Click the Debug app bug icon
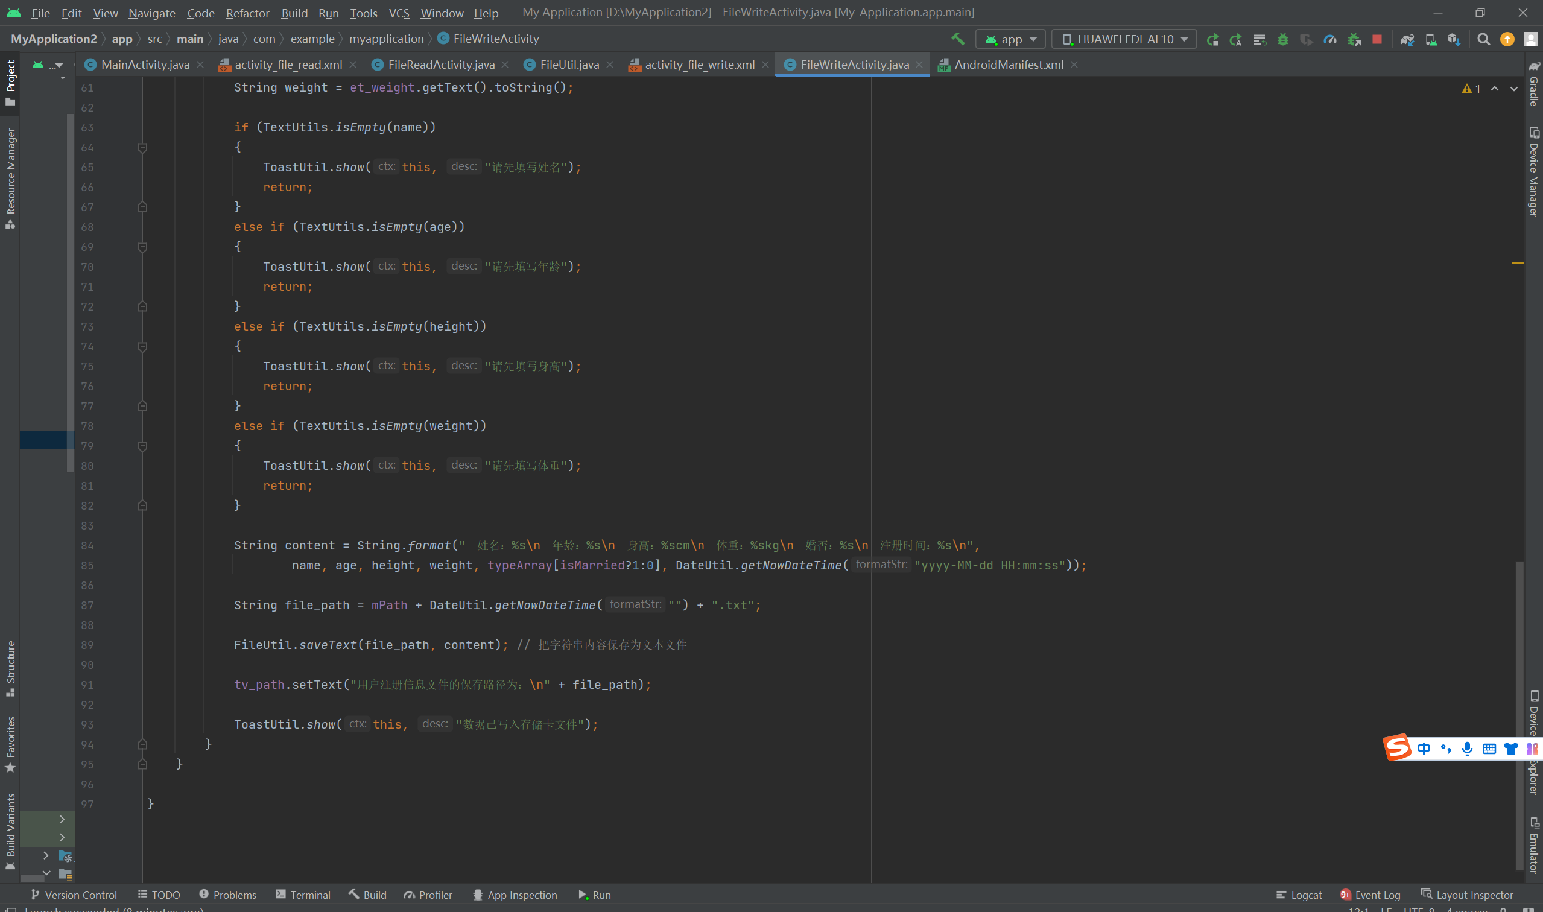 click(x=1282, y=39)
